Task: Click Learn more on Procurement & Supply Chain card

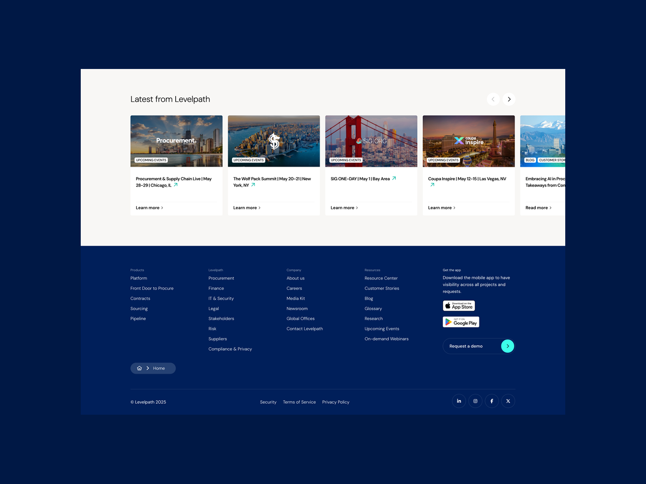Action: 149,208
